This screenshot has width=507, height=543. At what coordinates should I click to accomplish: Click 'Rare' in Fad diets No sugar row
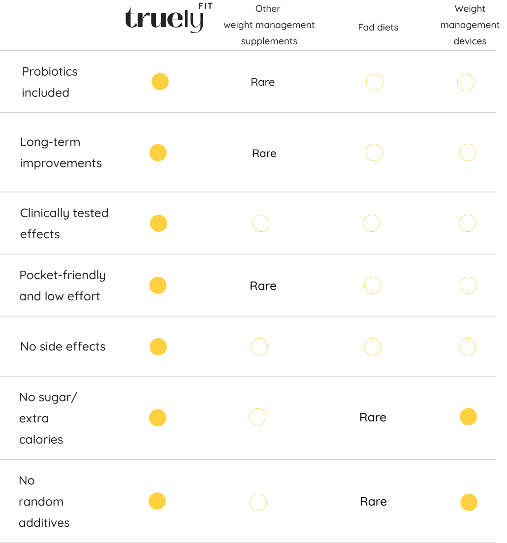pyautogui.click(x=373, y=417)
